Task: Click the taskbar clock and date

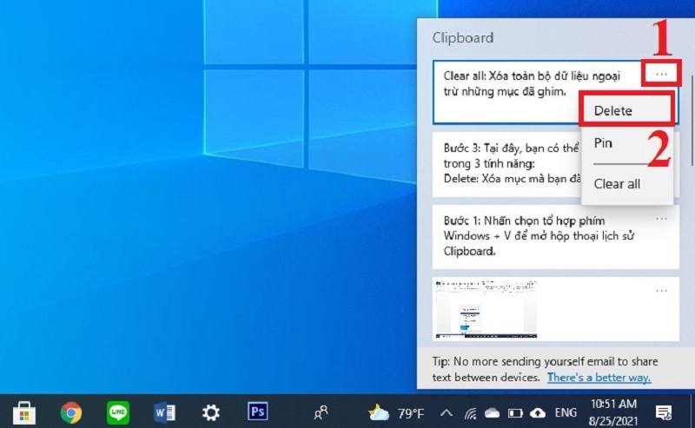Action: pos(612,412)
